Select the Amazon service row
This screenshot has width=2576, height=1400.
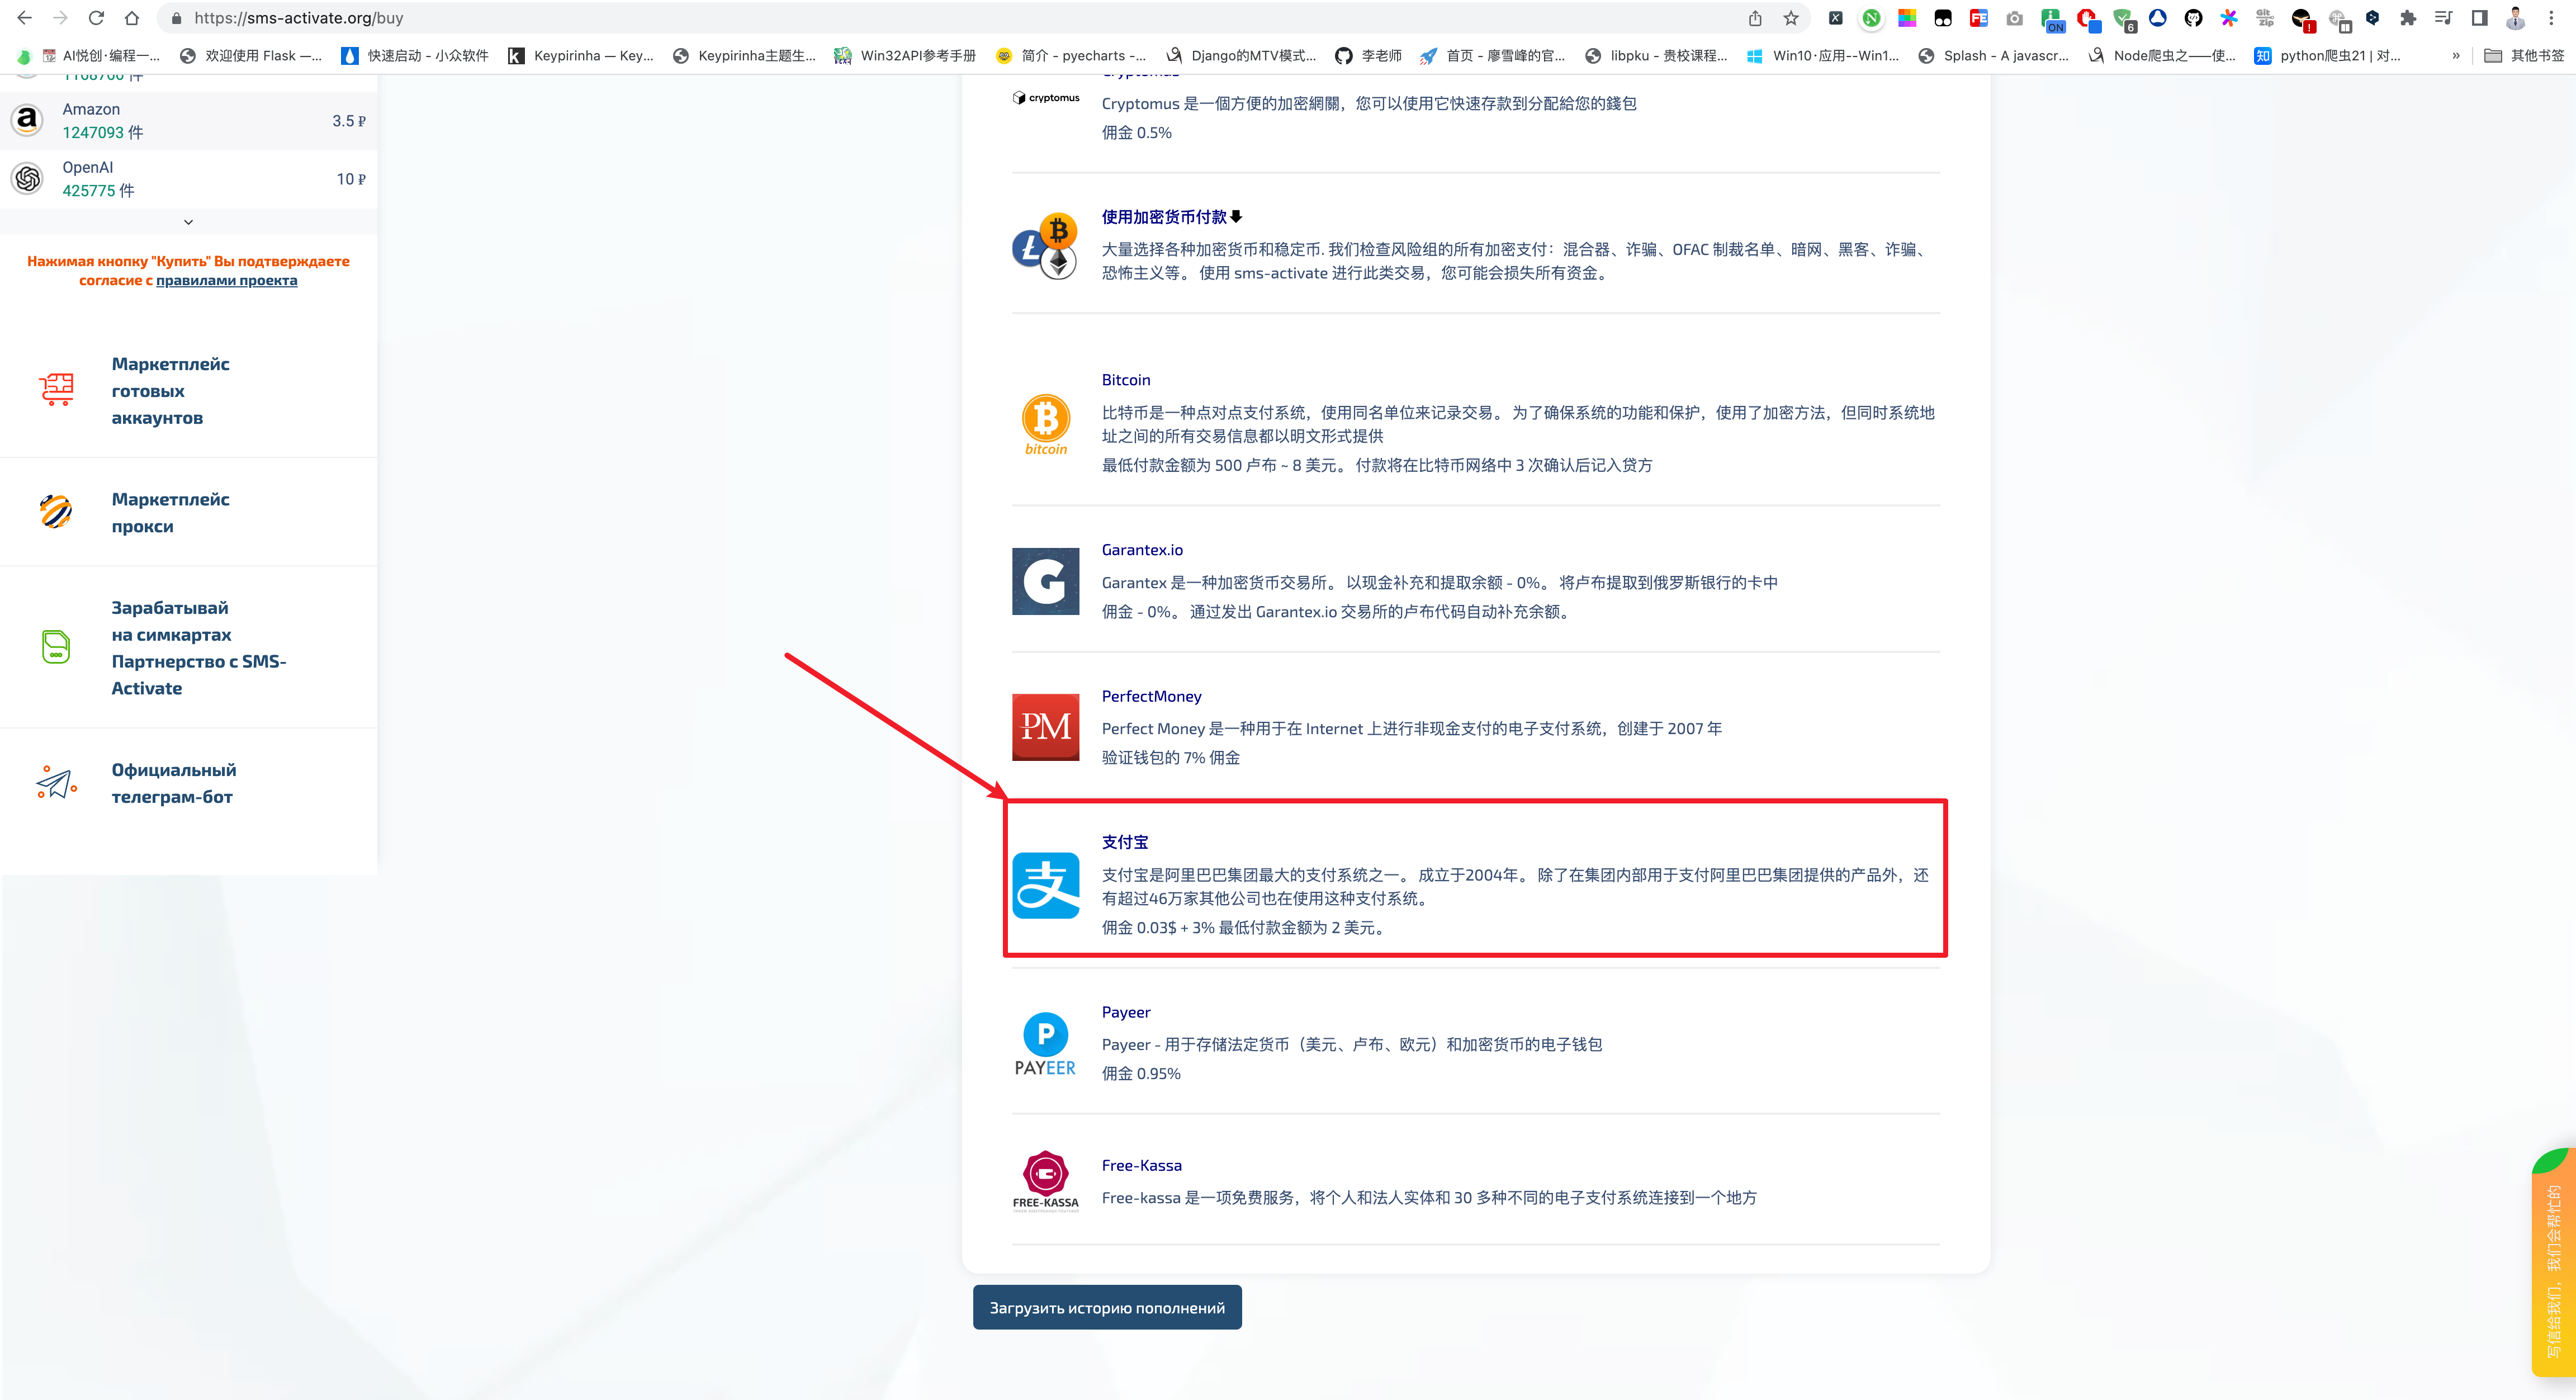tap(188, 120)
